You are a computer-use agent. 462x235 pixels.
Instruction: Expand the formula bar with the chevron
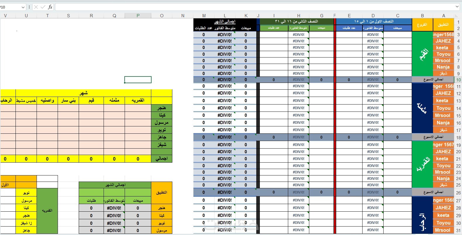click(x=457, y=7)
